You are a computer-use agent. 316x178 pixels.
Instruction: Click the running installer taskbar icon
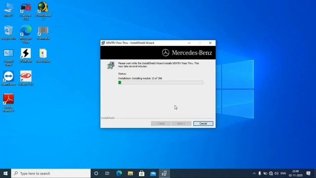pos(164,174)
